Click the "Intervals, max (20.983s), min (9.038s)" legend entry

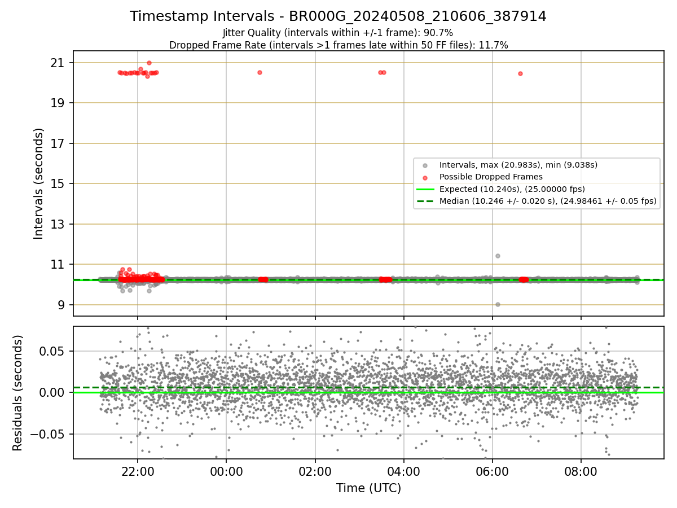click(518, 165)
